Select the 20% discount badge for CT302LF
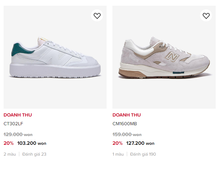219x174 pixels. coord(8,143)
